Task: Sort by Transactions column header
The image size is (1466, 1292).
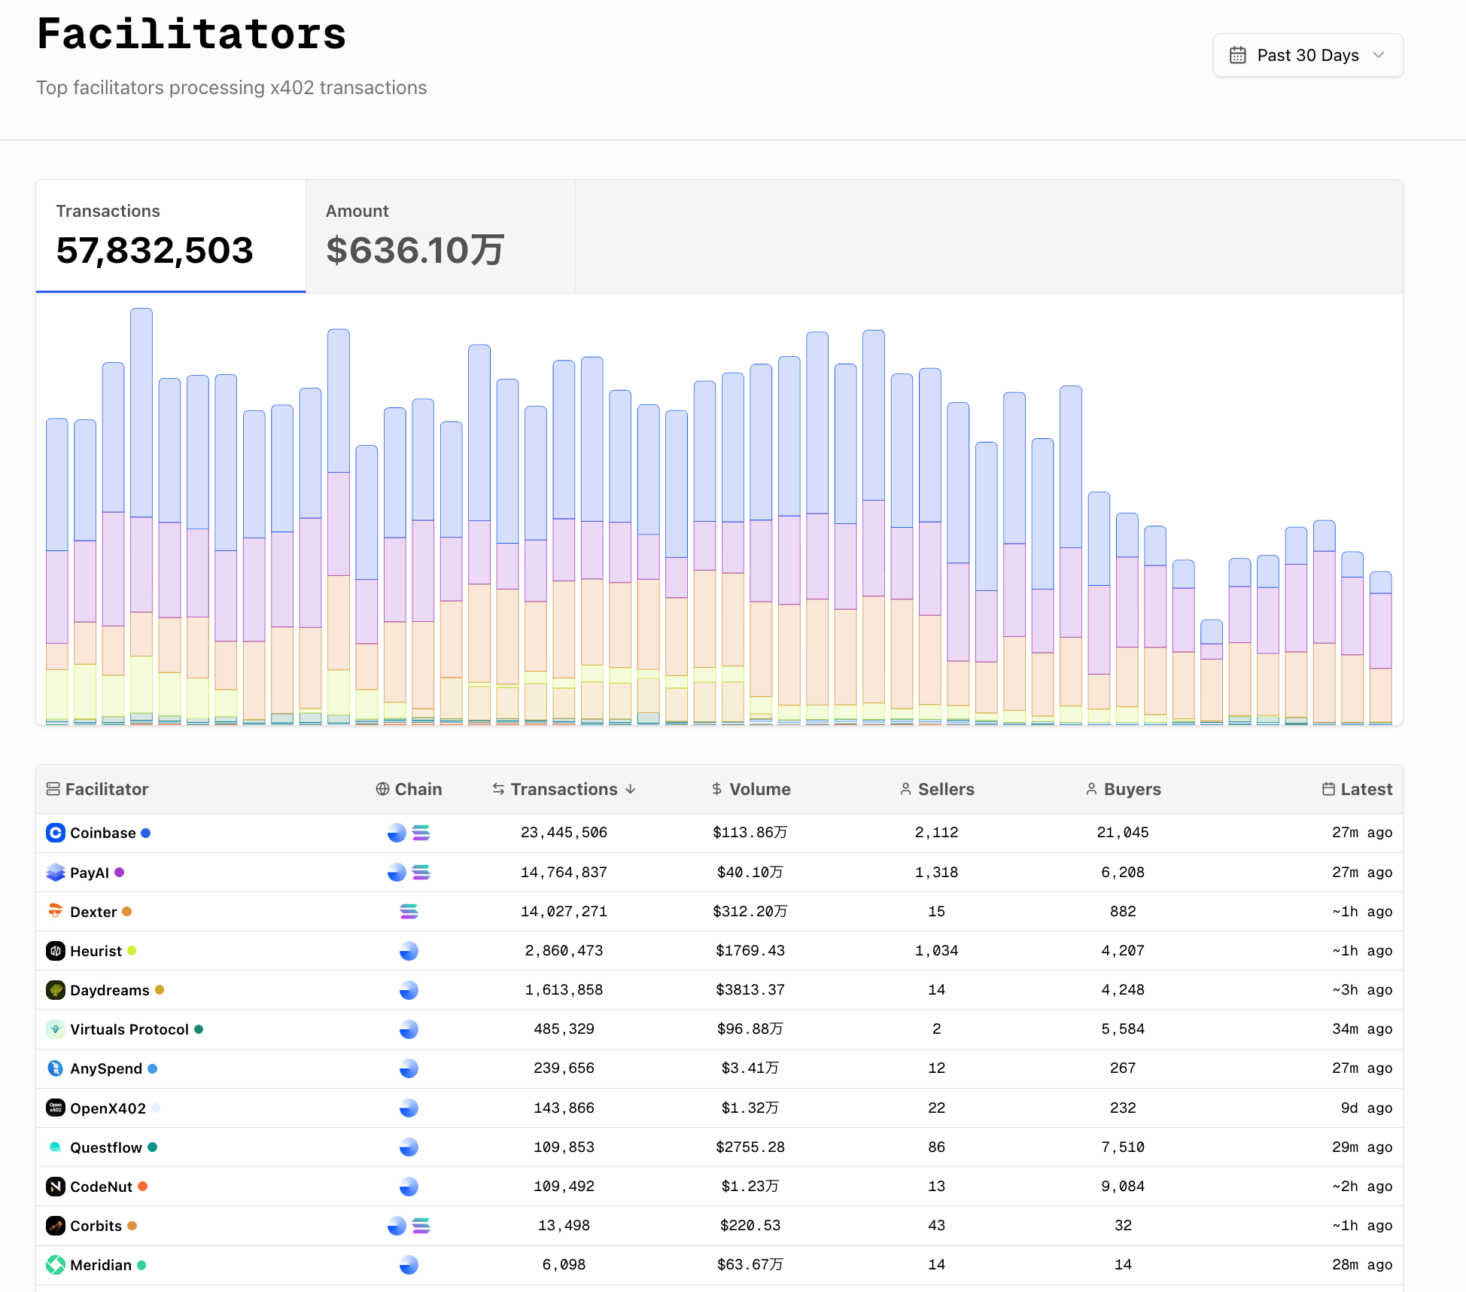Action: coord(564,789)
